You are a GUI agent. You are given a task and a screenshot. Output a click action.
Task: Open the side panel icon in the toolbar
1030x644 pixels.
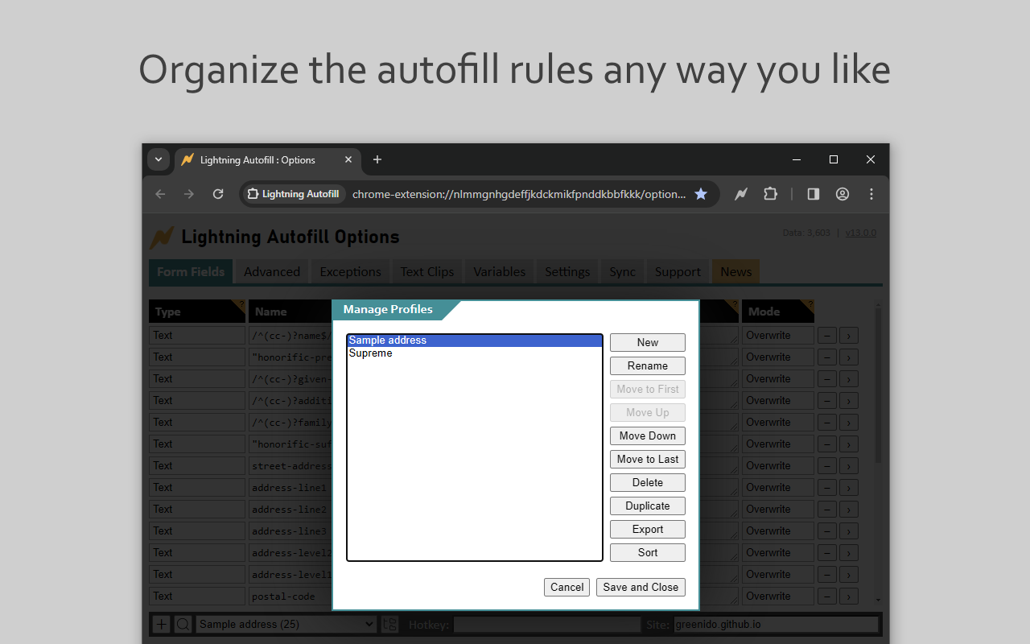(x=813, y=194)
